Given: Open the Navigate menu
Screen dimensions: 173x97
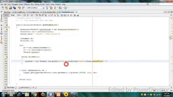Looking at the screenshot, I should click(15, 4).
